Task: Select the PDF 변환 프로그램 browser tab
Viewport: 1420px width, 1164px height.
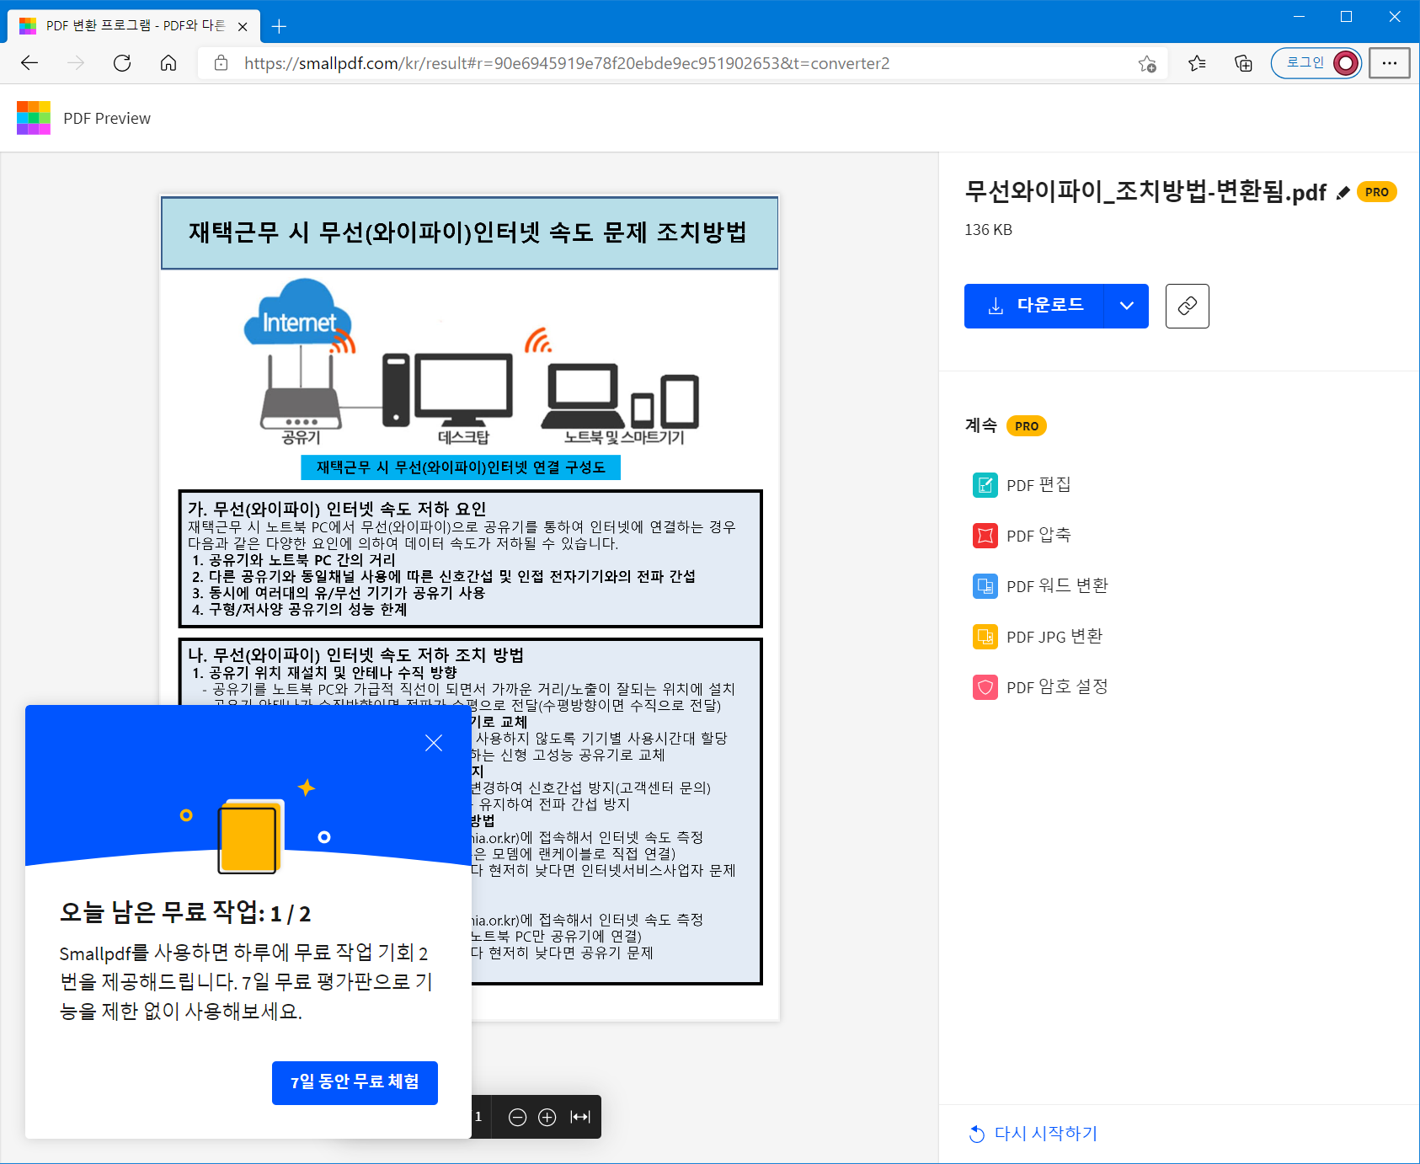Action: tap(135, 26)
